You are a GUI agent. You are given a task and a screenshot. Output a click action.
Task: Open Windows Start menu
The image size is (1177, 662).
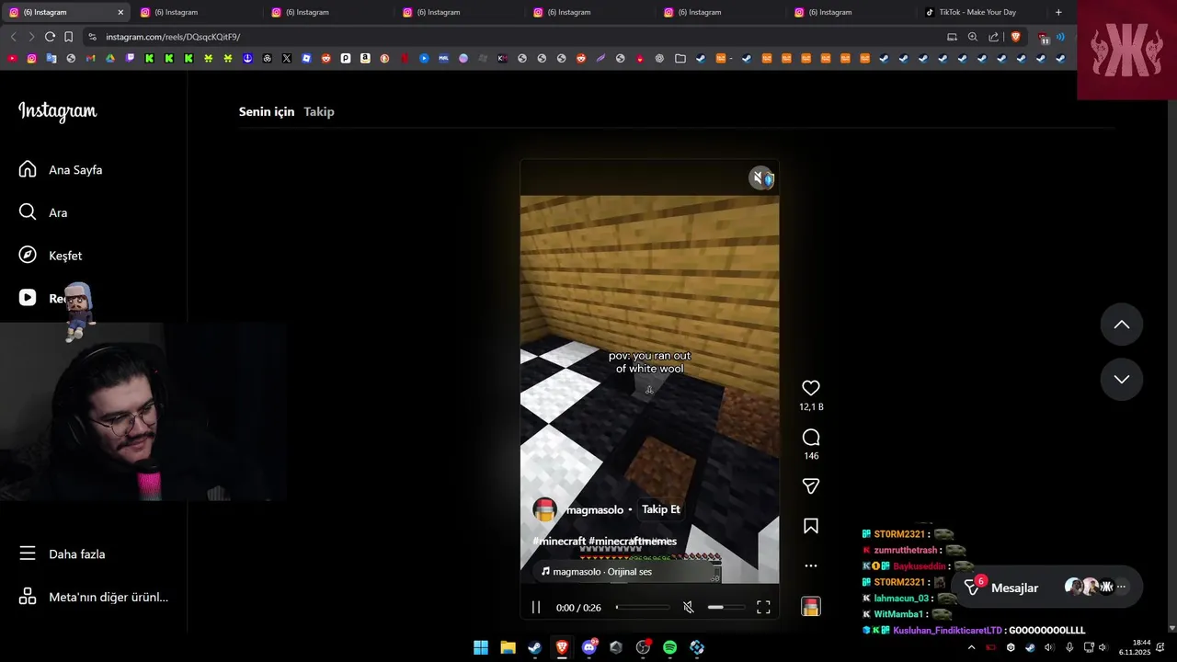coord(481,647)
